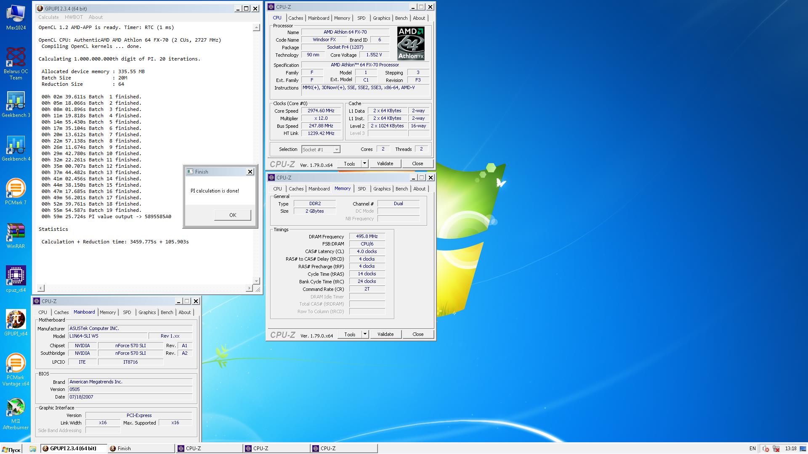Open HWBOT menu in GPUPI

click(74, 17)
